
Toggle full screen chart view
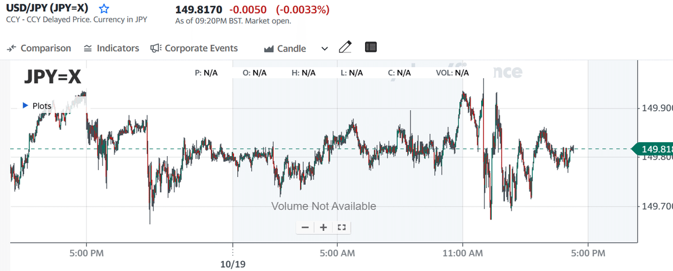[342, 227]
